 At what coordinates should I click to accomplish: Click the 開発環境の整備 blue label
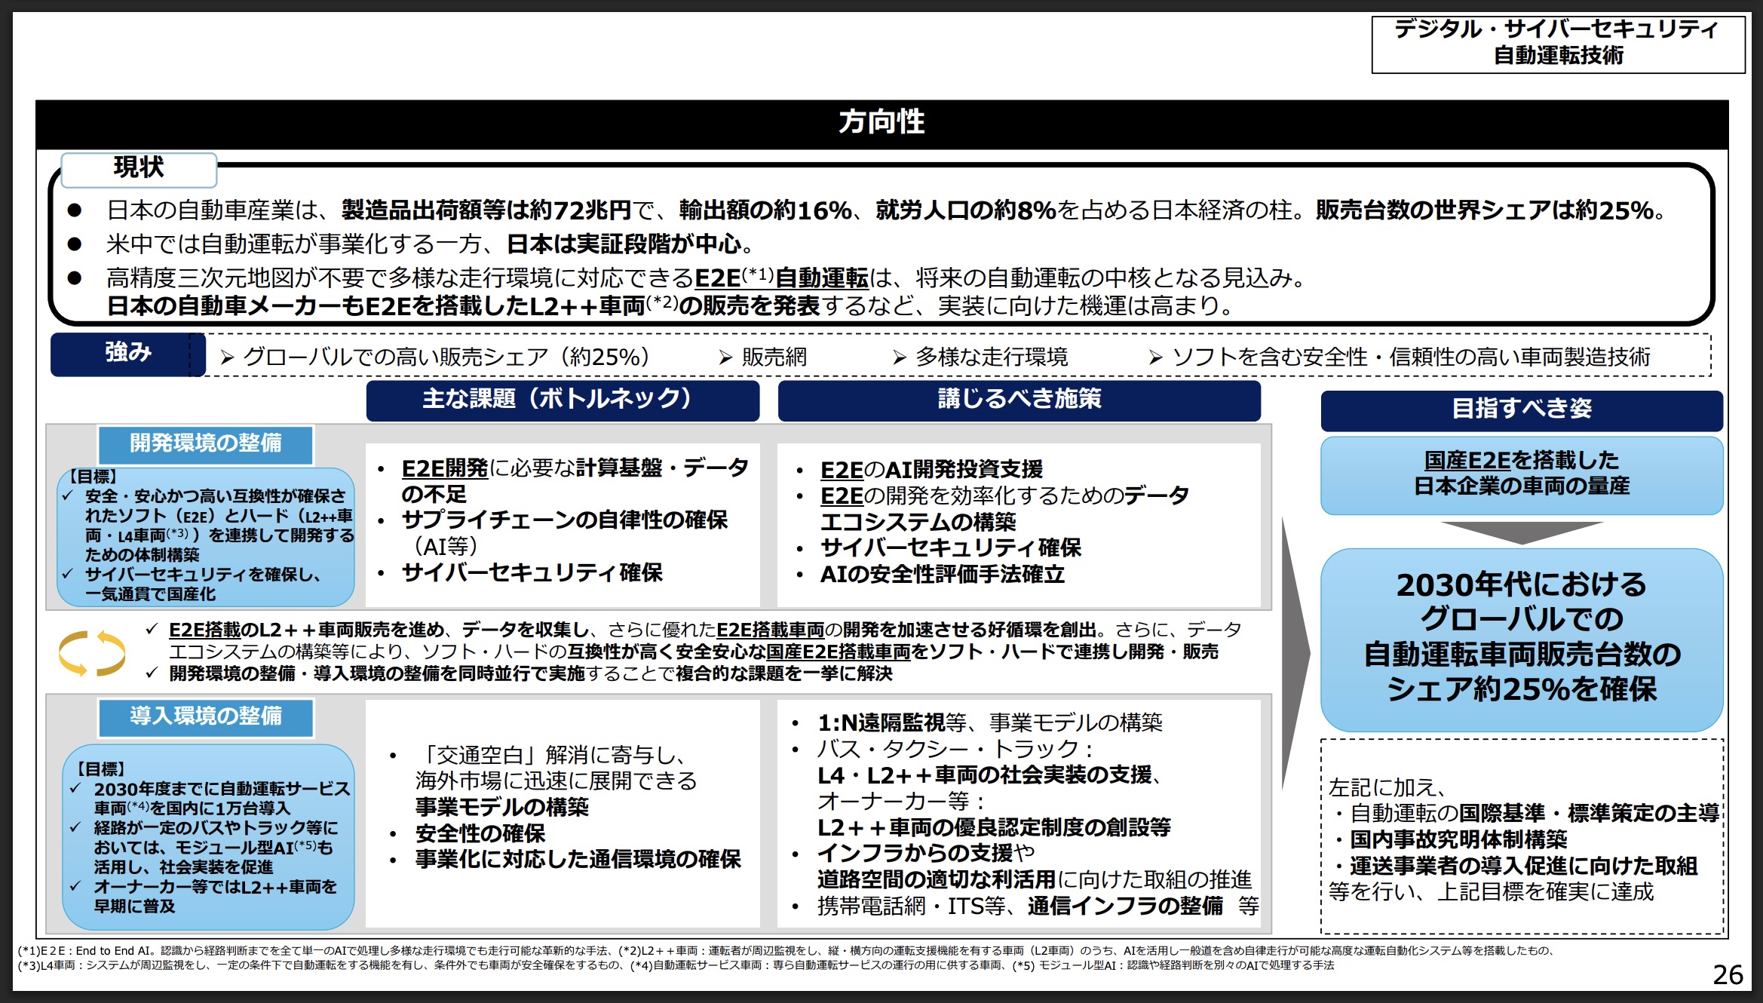coord(205,443)
